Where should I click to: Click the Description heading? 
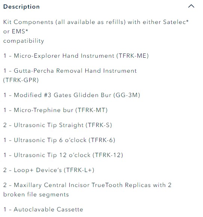21,7
